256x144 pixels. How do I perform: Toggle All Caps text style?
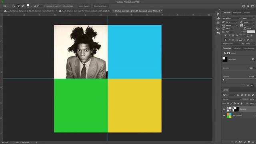pyautogui.click(x=233, y=36)
